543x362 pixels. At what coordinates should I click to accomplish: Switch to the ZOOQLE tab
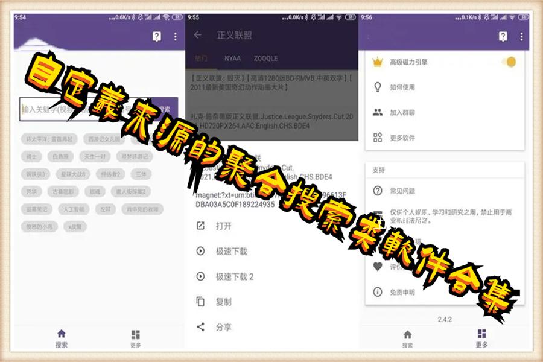pyautogui.click(x=265, y=59)
